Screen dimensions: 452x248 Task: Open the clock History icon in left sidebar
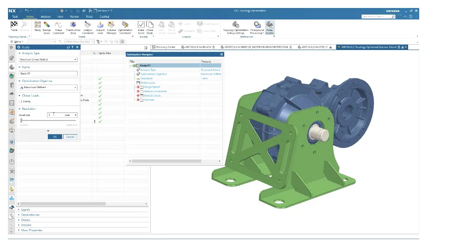[12, 162]
